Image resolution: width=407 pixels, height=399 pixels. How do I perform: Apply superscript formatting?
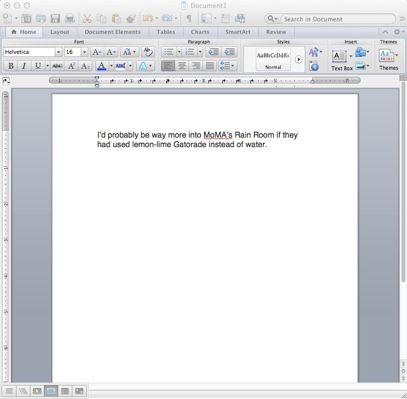click(72, 66)
